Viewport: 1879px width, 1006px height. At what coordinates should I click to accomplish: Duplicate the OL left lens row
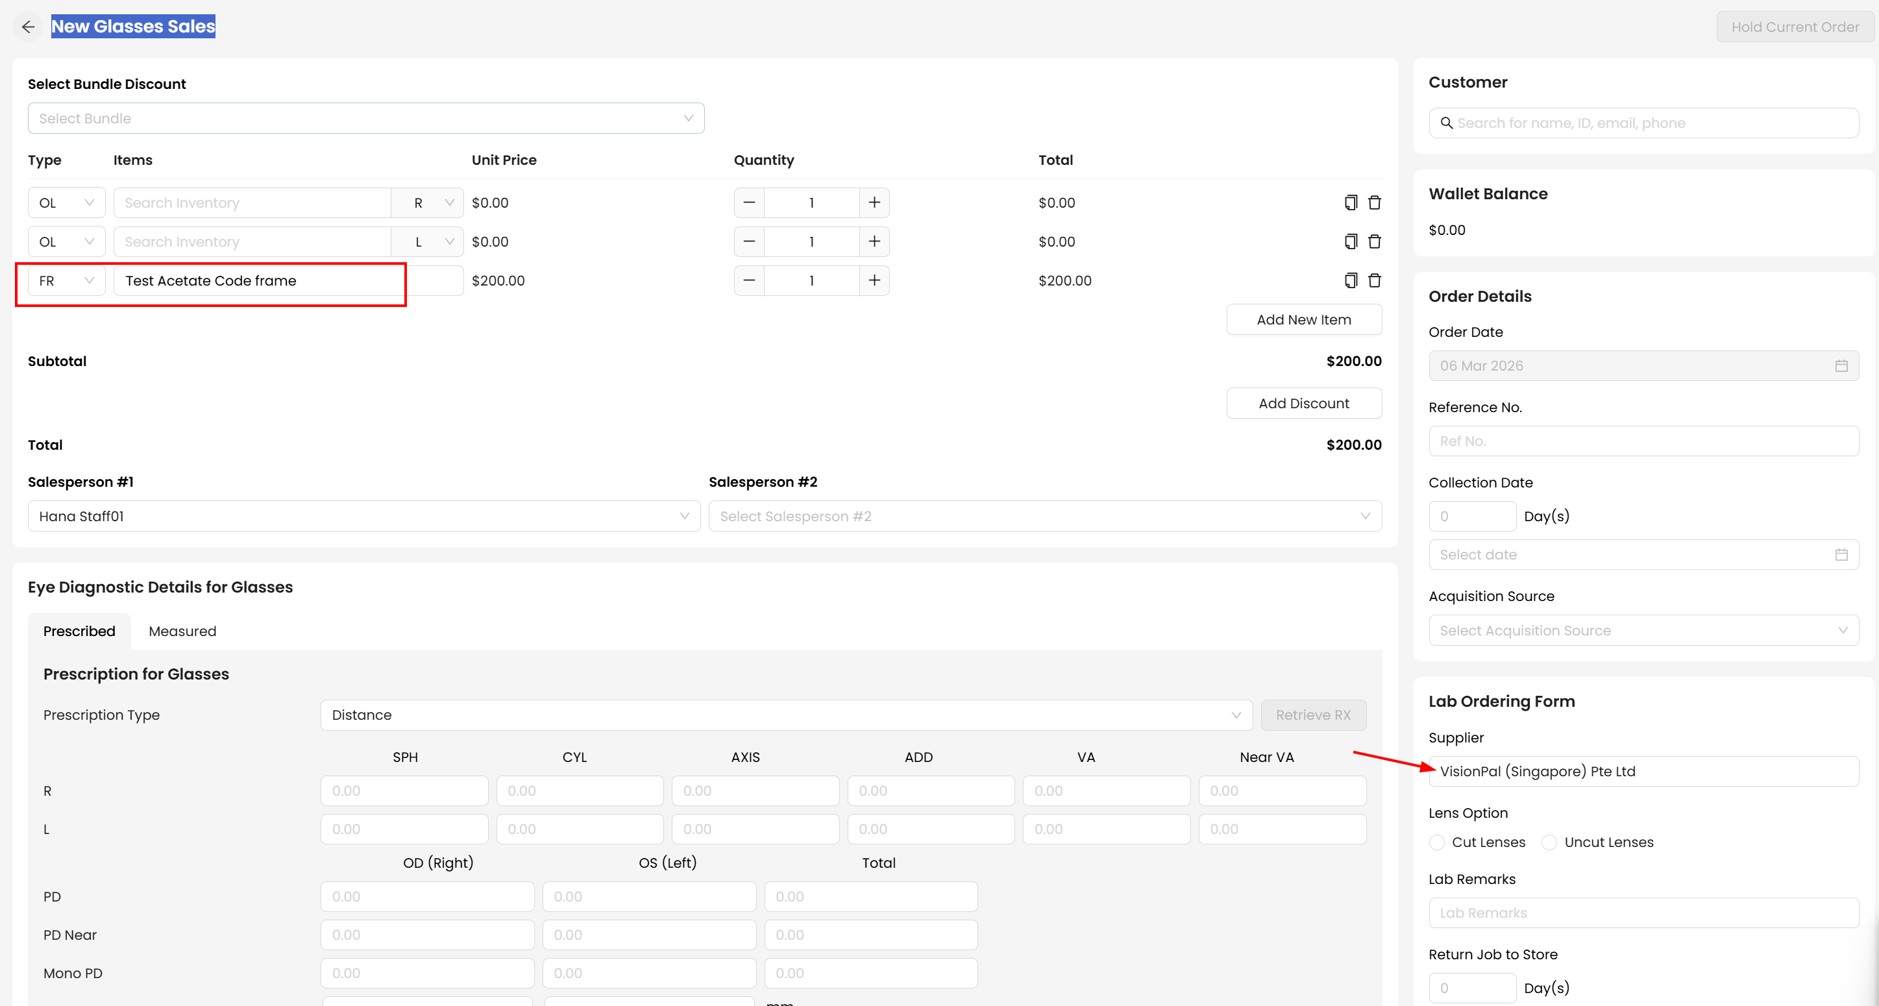click(1350, 241)
